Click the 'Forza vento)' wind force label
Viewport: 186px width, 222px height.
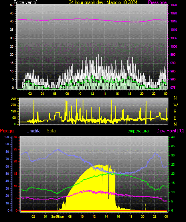26,2
